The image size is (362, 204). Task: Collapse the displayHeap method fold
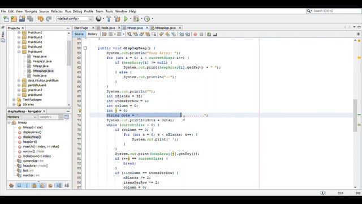(x=85, y=48)
